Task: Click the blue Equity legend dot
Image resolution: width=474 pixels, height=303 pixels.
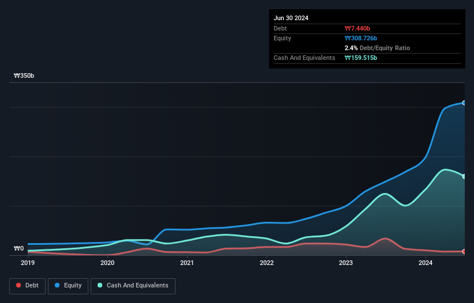Action: [57, 285]
